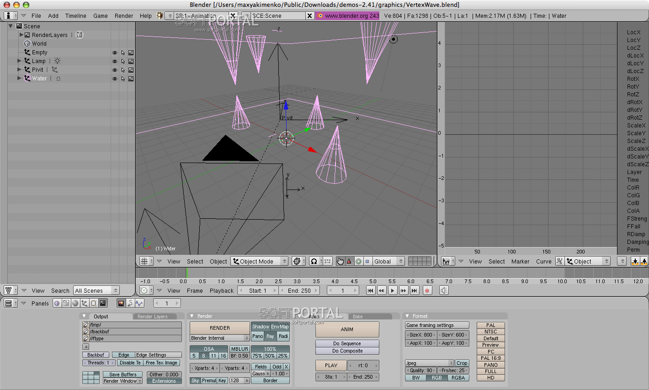Click the timeline play button

point(393,290)
